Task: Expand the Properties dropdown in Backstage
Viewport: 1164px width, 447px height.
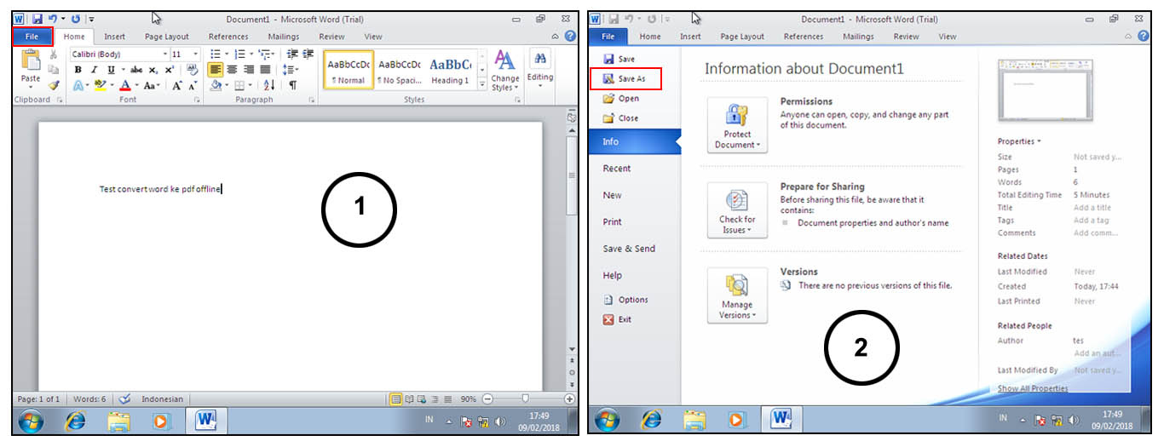Action: [1019, 141]
